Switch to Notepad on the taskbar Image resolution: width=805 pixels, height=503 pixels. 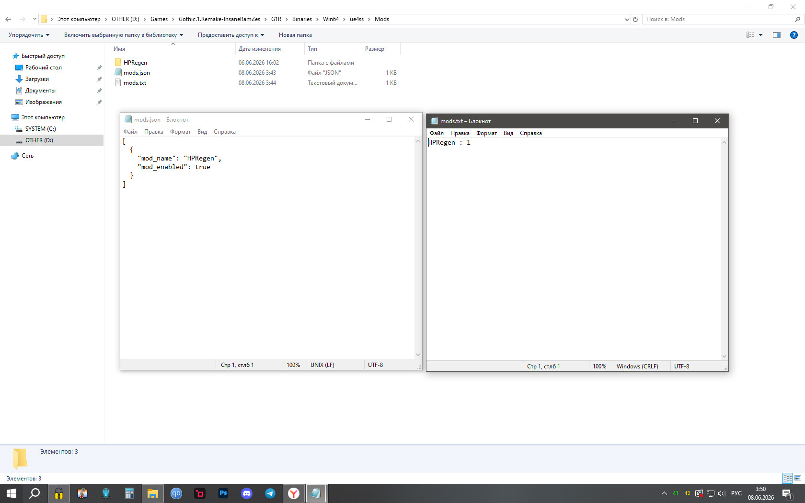(x=316, y=493)
